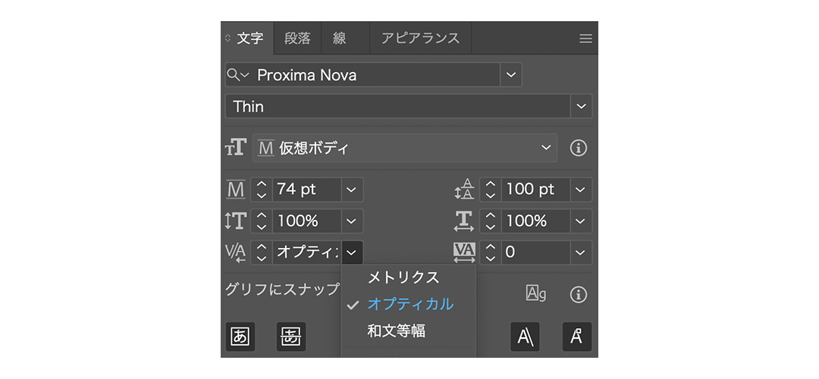Click the info icon beside 仮想ボディ

[x=579, y=149]
